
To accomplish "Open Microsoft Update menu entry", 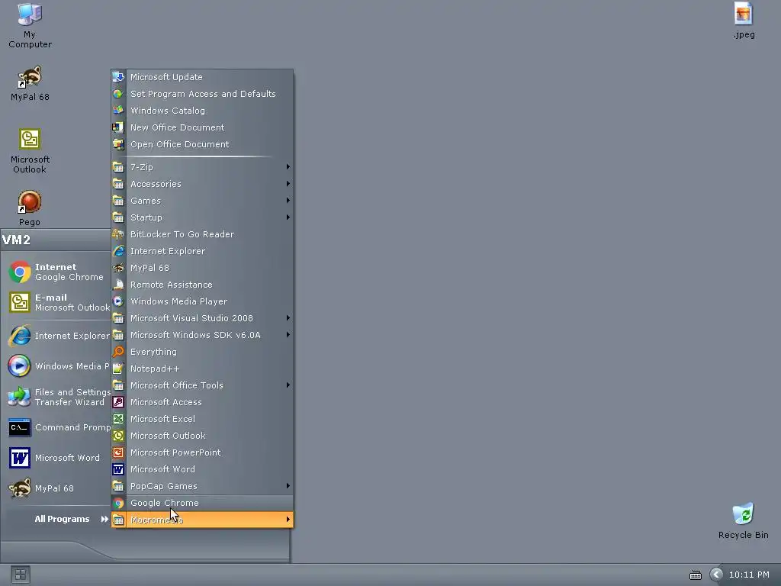I will (x=201, y=77).
